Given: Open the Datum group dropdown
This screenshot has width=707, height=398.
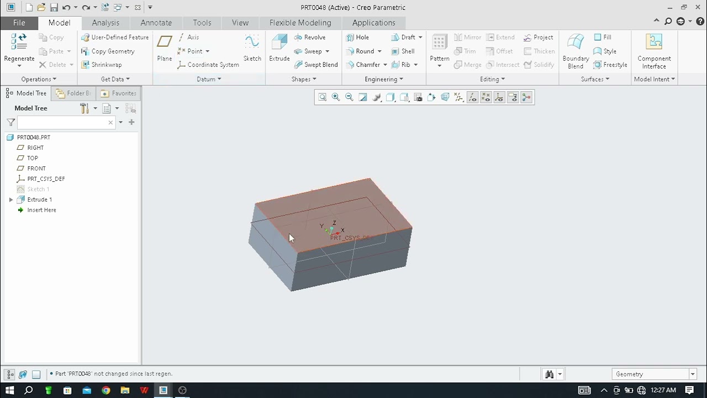Looking at the screenshot, I should coord(209,79).
